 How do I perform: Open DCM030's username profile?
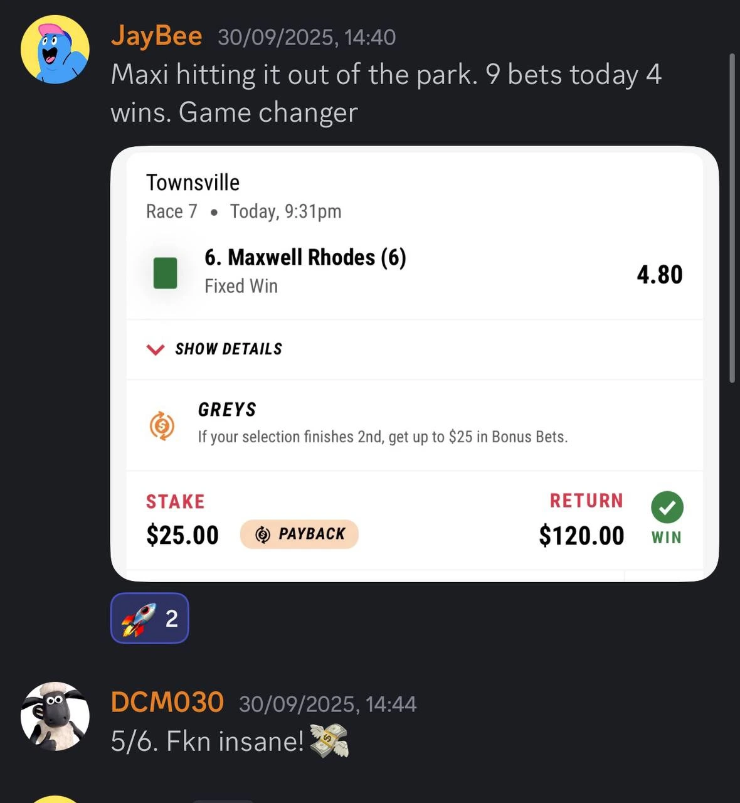pyautogui.click(x=167, y=702)
